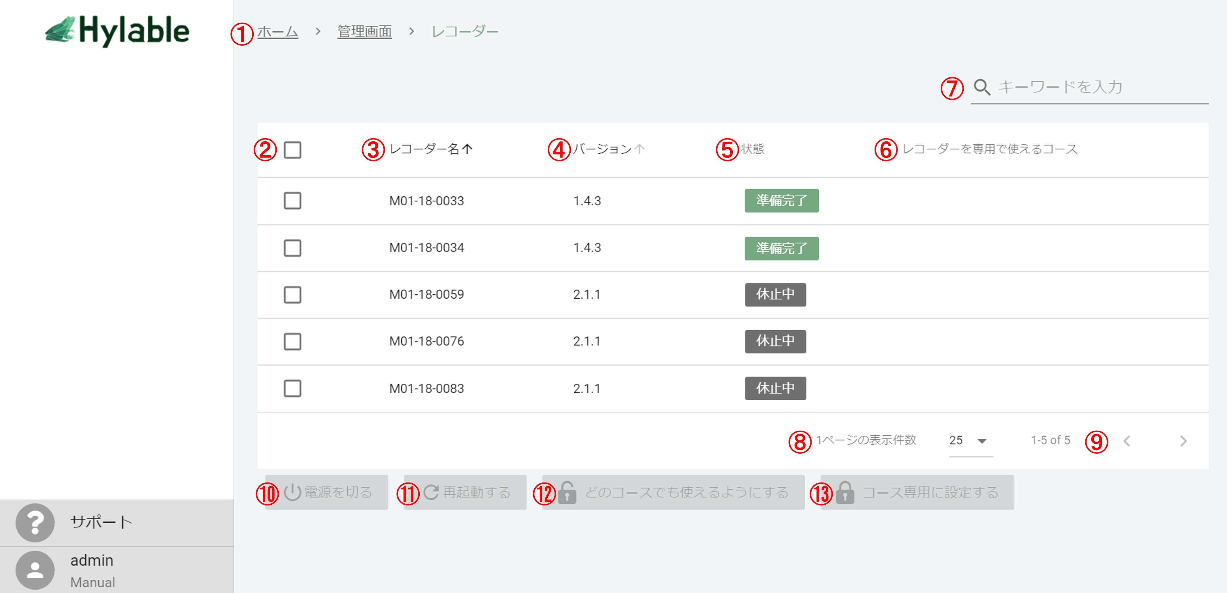Open サポート via the question mark icon

point(35,522)
